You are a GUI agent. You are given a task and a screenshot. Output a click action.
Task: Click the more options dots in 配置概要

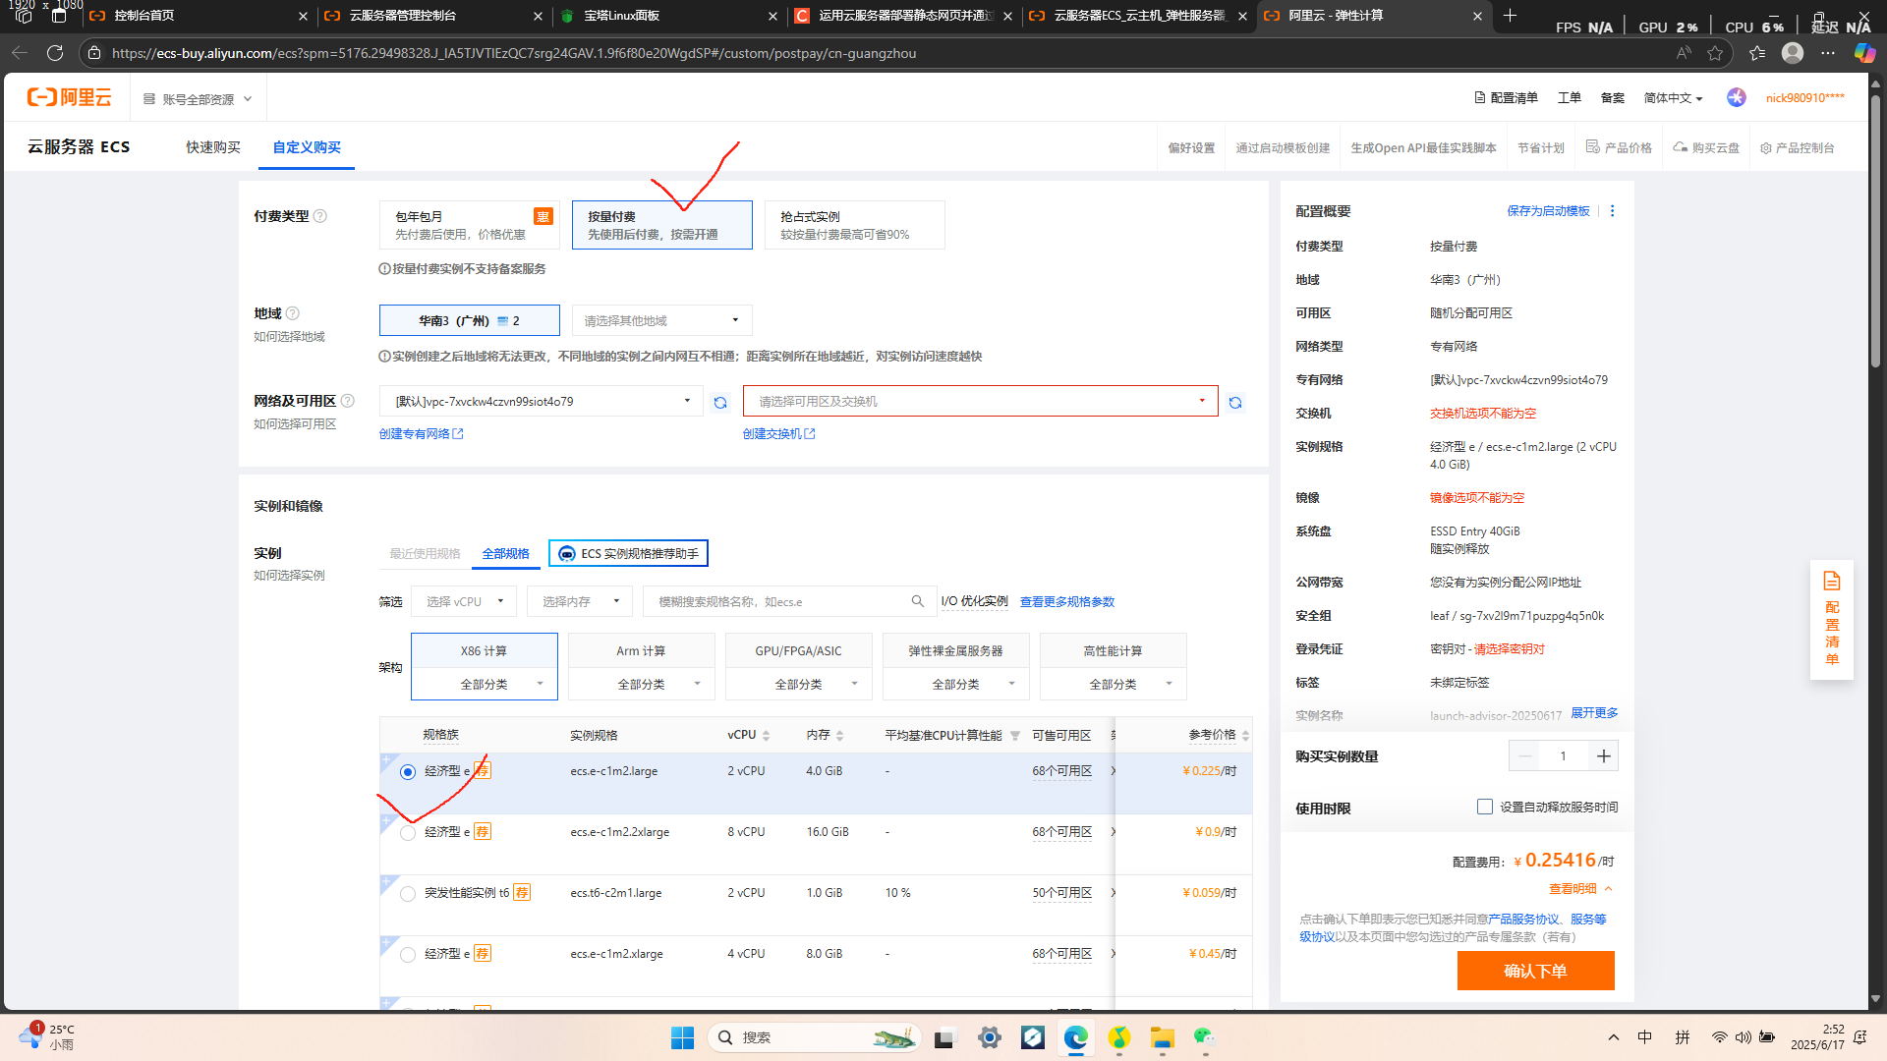(x=1612, y=211)
